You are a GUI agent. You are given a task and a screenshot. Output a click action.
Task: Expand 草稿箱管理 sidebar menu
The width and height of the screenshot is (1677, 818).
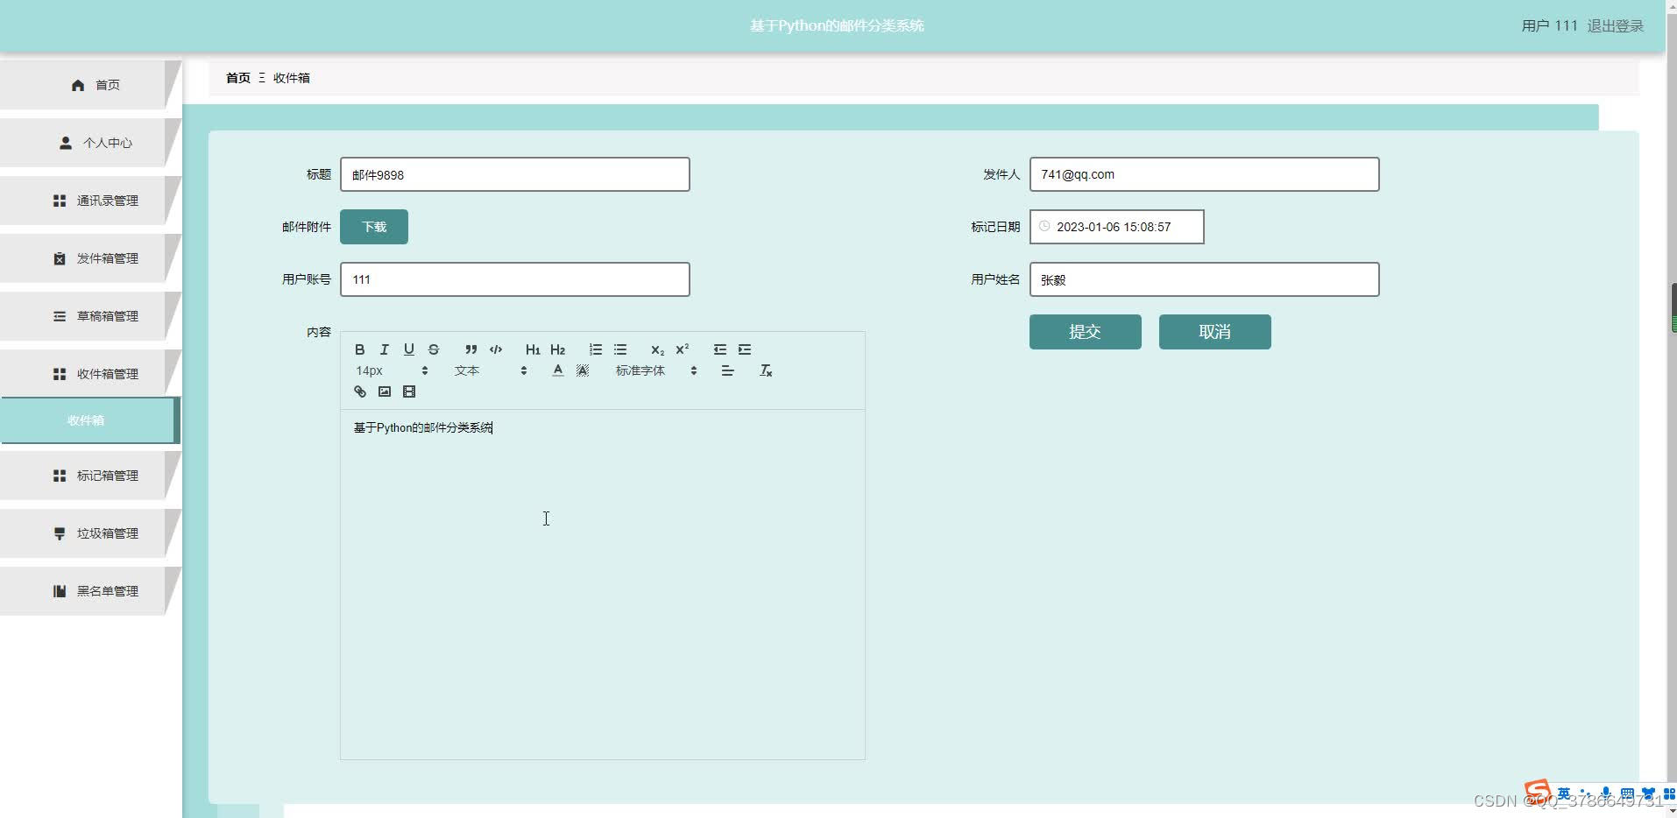click(89, 316)
